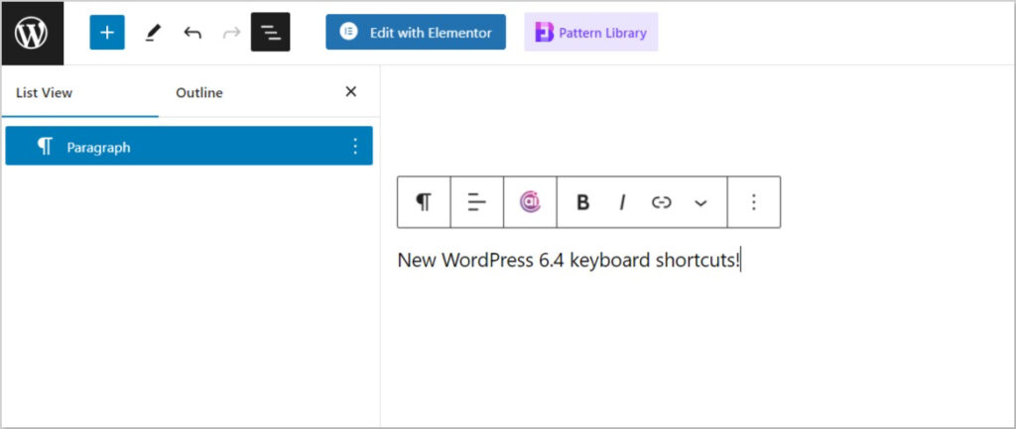Screen dimensions: 1016x429
Task: Close the List View panel
Action: 350,92
